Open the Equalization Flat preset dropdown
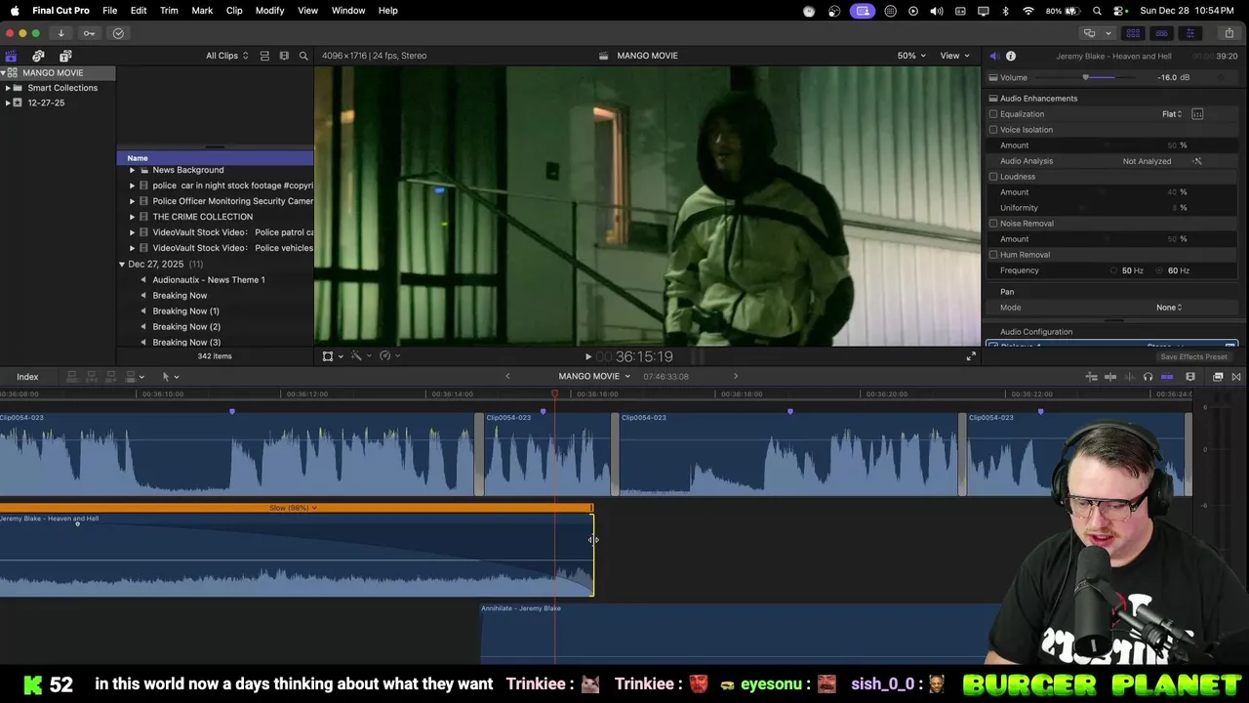 1172,114
